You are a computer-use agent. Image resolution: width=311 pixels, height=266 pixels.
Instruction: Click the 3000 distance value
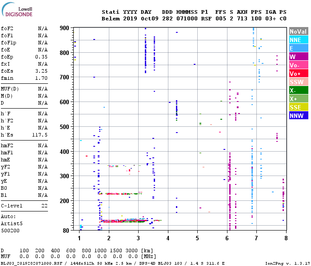point(132,250)
